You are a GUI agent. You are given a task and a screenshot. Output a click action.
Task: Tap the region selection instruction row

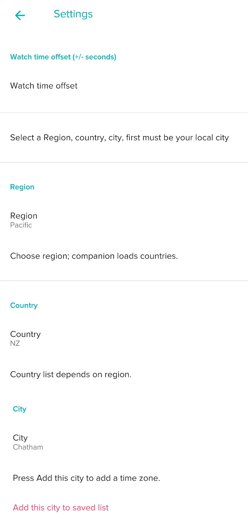(119, 137)
